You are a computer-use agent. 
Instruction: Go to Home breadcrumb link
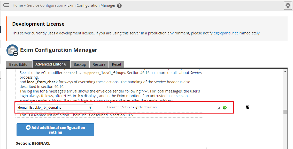click(18, 5)
